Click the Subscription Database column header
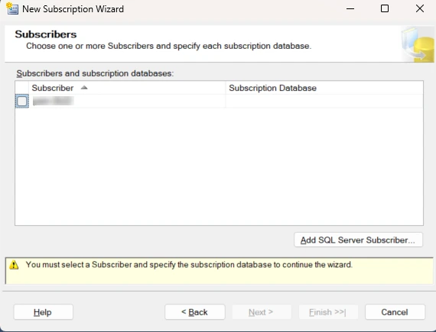 (324, 88)
